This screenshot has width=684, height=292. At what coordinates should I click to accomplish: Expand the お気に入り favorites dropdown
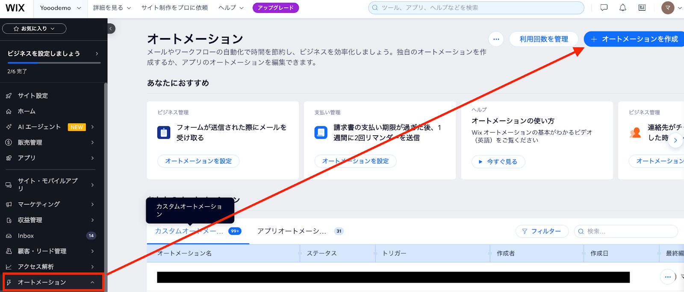tap(34, 29)
